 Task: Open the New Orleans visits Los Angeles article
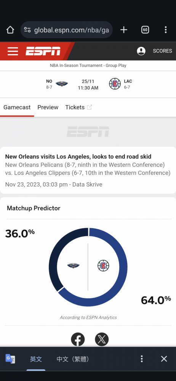pos(78,157)
